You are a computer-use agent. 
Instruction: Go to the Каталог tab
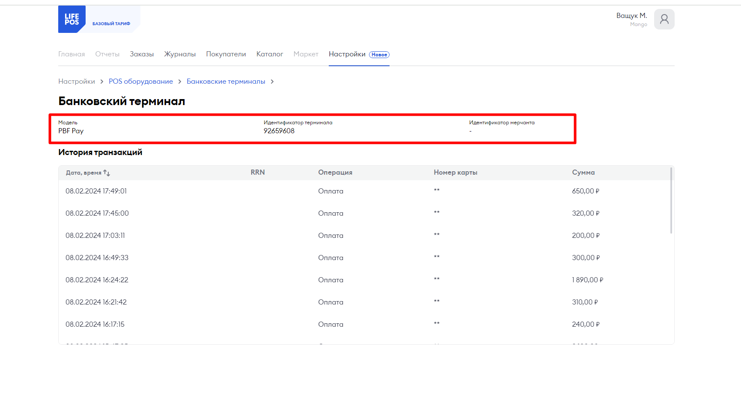pyautogui.click(x=270, y=54)
